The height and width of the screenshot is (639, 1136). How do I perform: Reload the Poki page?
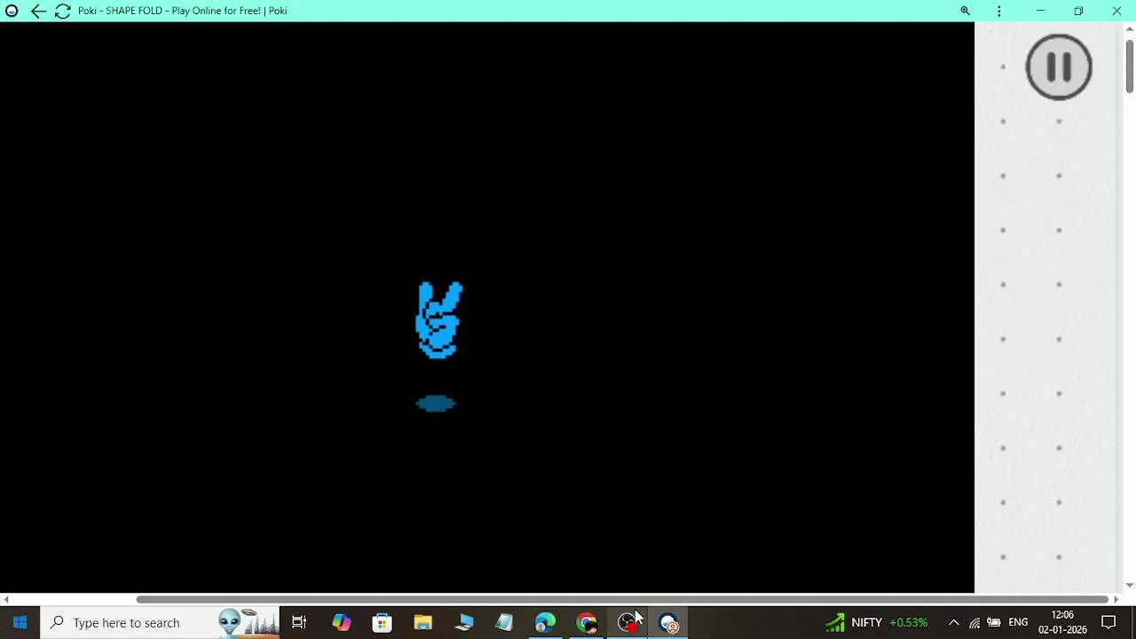pos(62,11)
